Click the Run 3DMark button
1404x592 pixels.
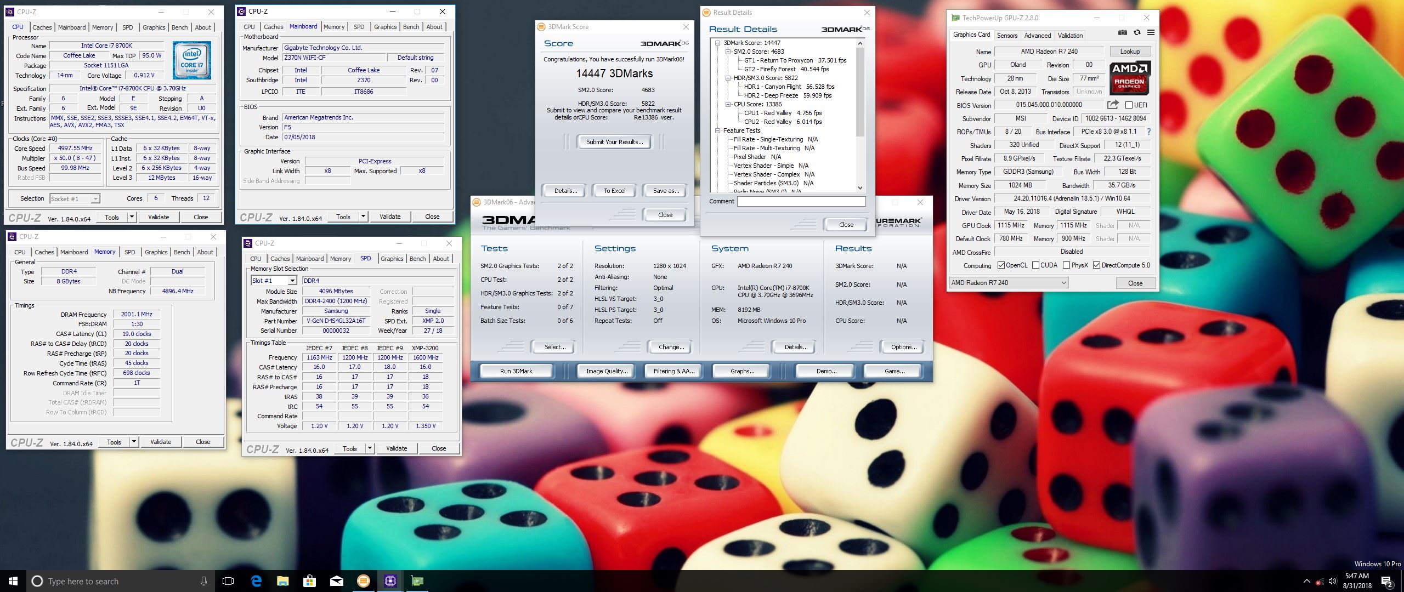pyautogui.click(x=516, y=371)
